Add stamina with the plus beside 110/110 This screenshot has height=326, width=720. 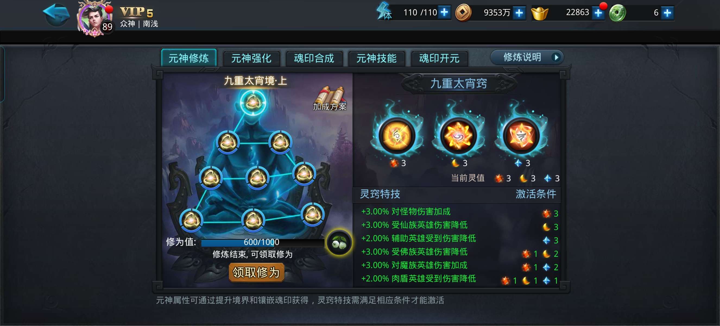tap(444, 12)
